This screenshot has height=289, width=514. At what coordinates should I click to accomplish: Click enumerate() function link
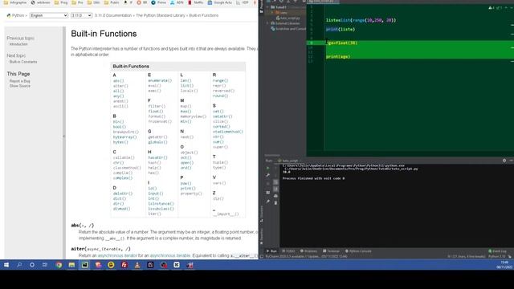coord(160,80)
